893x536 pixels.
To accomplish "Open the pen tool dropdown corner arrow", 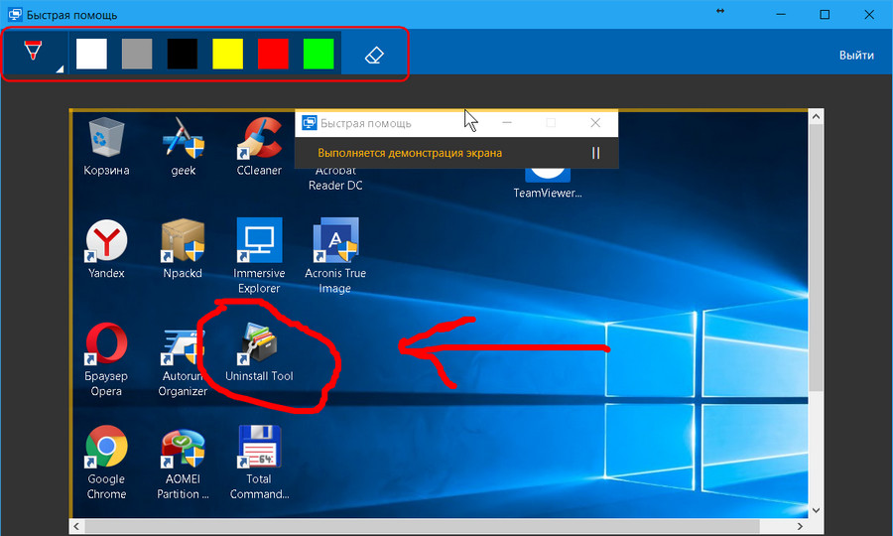I will point(60,68).
